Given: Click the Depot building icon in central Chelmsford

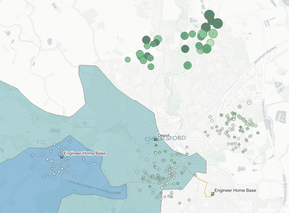Looking at the screenshot, I should [x=156, y=139].
